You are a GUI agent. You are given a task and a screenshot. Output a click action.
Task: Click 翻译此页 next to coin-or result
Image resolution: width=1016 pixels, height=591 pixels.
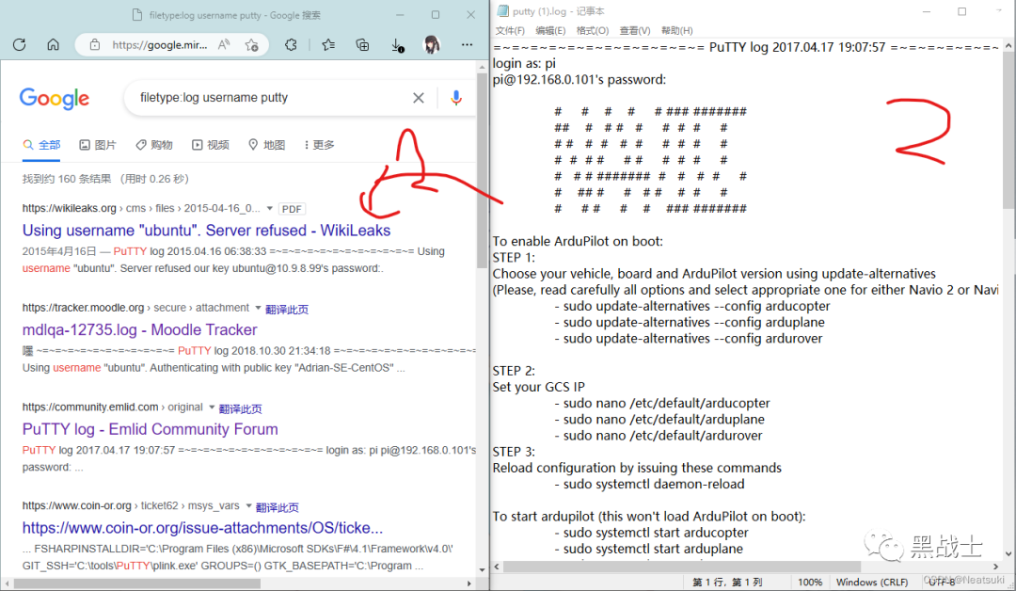point(278,507)
